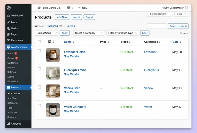Open Lavender Fields Soy Candle product link
Image resolution: width=197 pixels, height=133 pixels.
click(x=75, y=54)
